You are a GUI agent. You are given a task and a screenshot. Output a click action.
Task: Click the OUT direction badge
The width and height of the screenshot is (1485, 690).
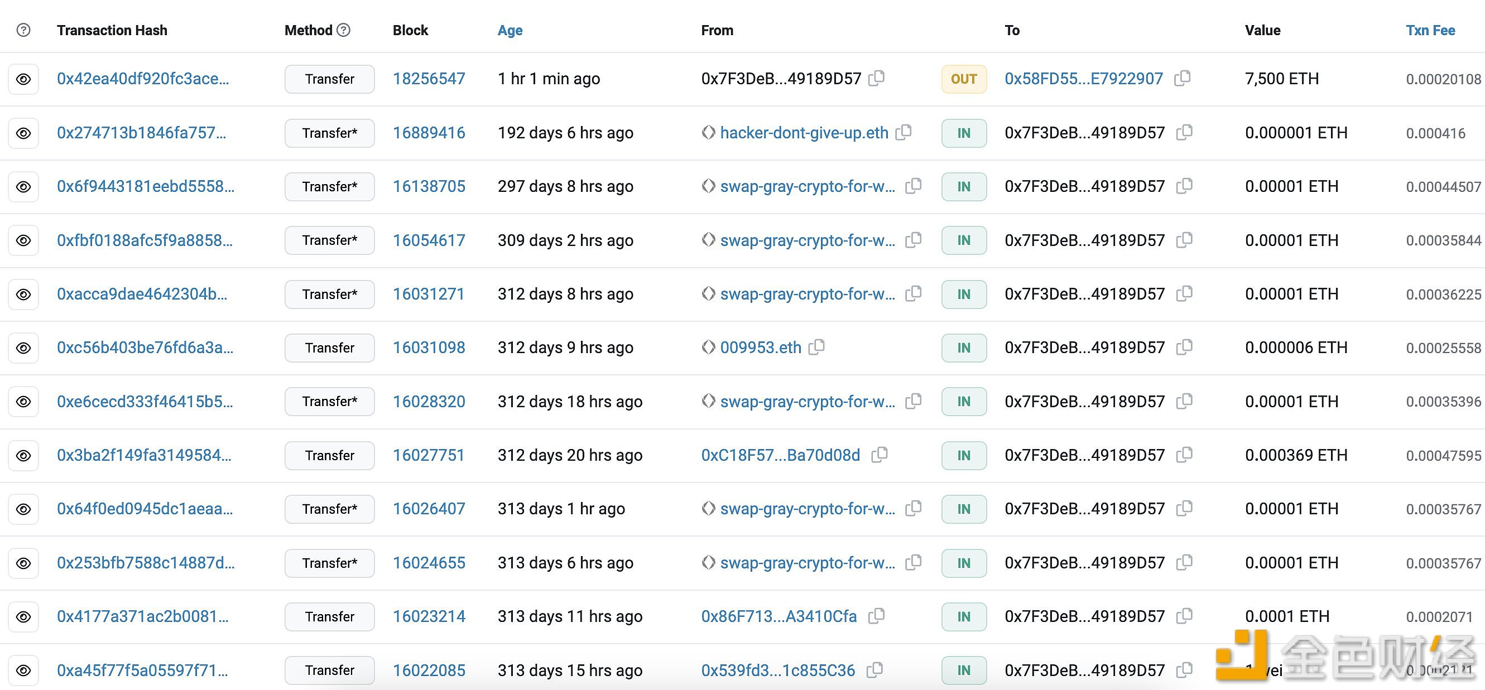pyautogui.click(x=964, y=79)
